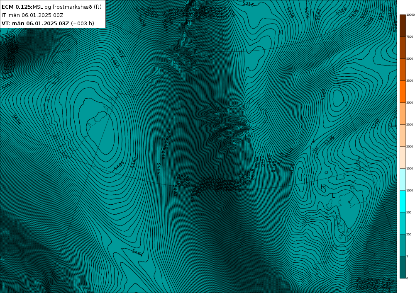Screen dimensions: 415x293
Task: Click the '5216' contour label
Action: coord(248,4)
